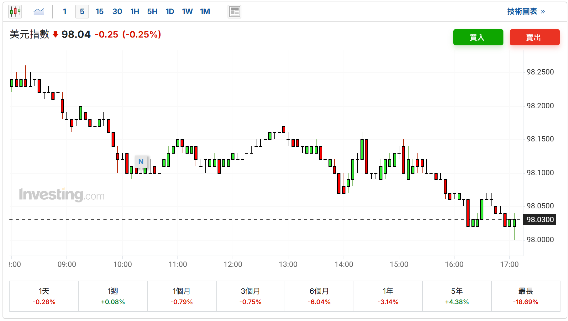Select the 1D interval

pyautogui.click(x=170, y=12)
